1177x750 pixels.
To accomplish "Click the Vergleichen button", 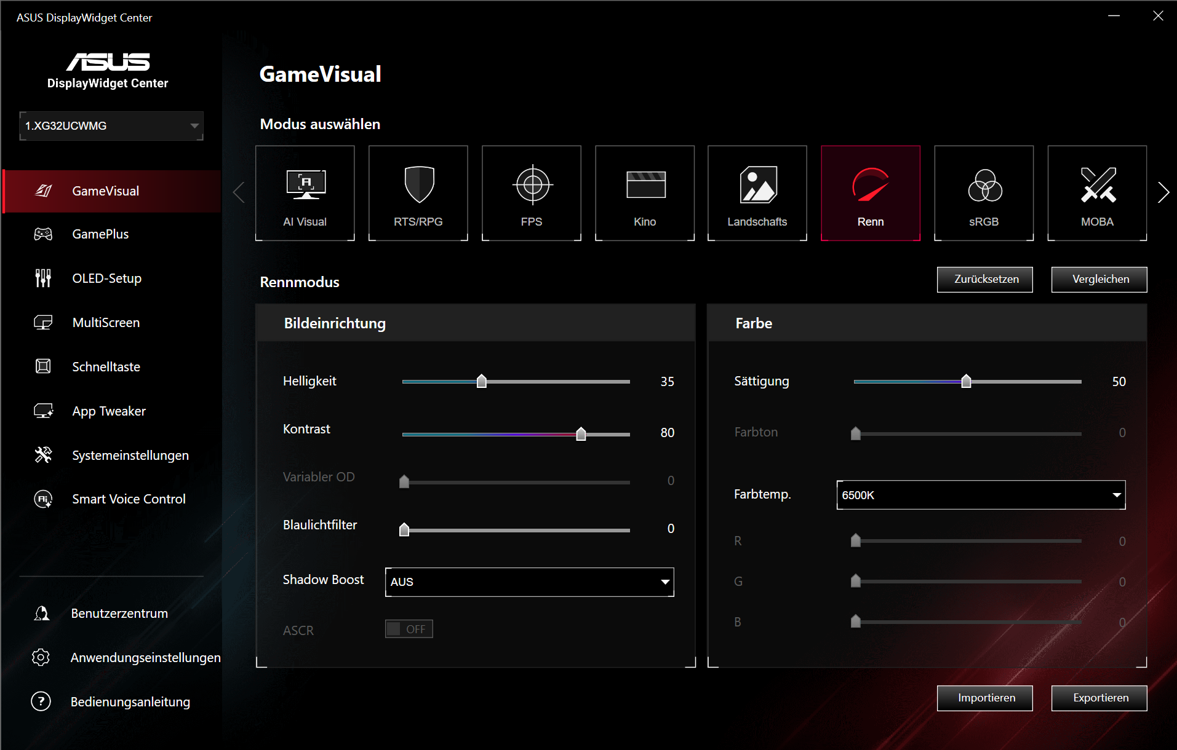I will pos(1099,280).
